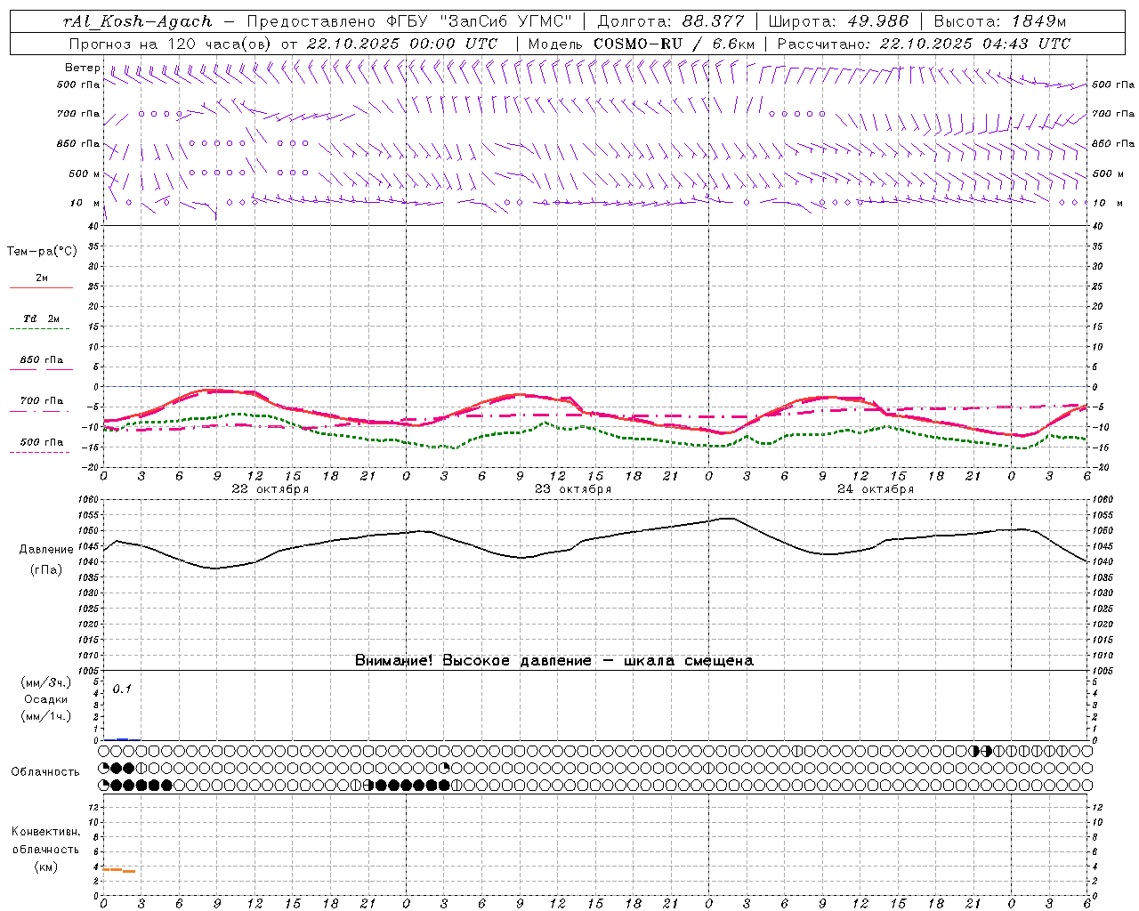Click the dashed Td 2м legend line
Screen dimensions: 1139x911
pyautogui.click(x=41, y=329)
